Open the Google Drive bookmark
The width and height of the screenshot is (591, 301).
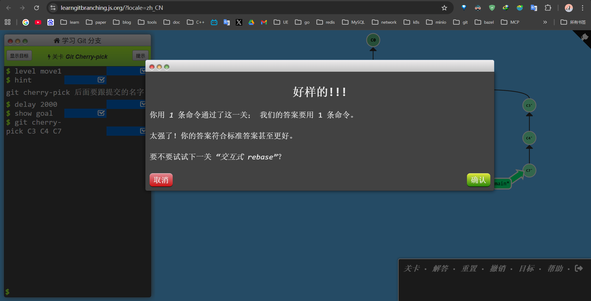[251, 22]
